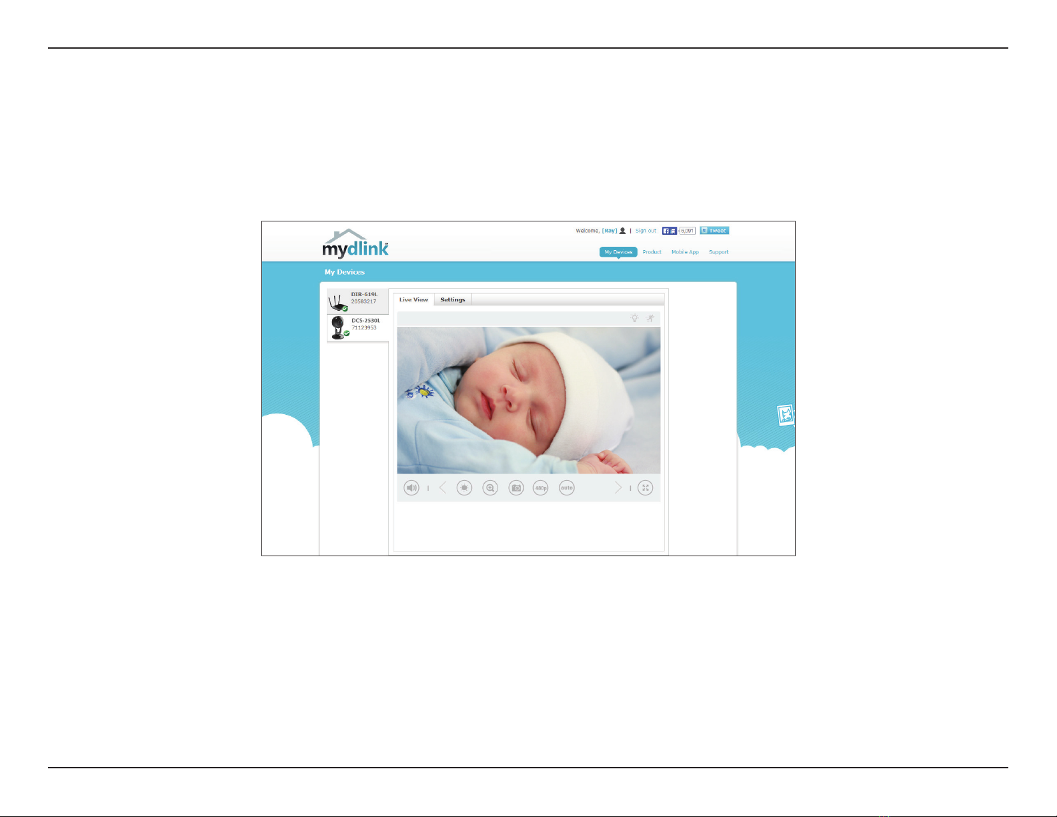Switch to the Settings tab

point(453,299)
